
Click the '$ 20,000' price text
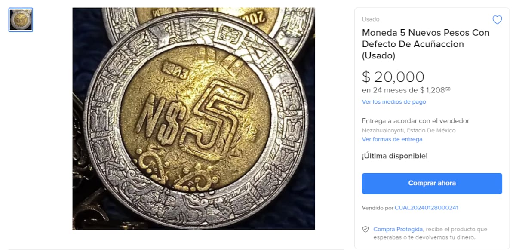(x=393, y=77)
